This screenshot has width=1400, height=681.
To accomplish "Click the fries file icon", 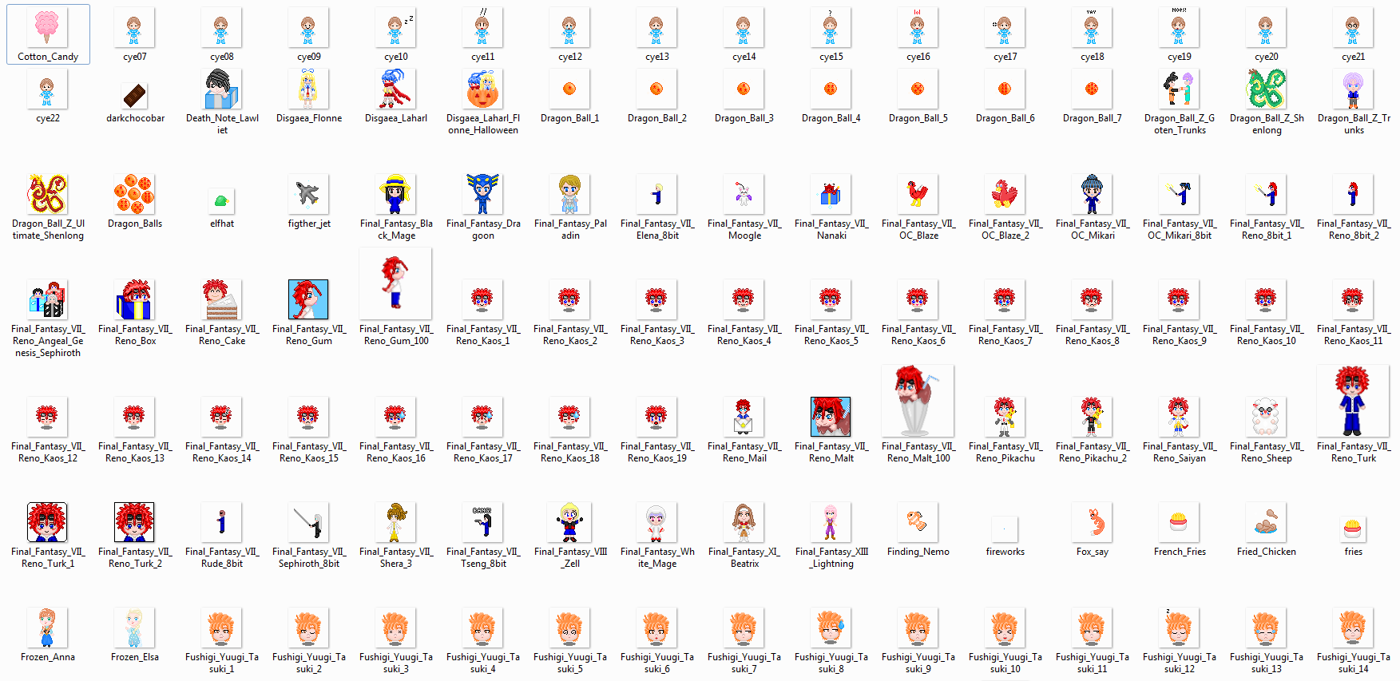I will (x=1353, y=529).
